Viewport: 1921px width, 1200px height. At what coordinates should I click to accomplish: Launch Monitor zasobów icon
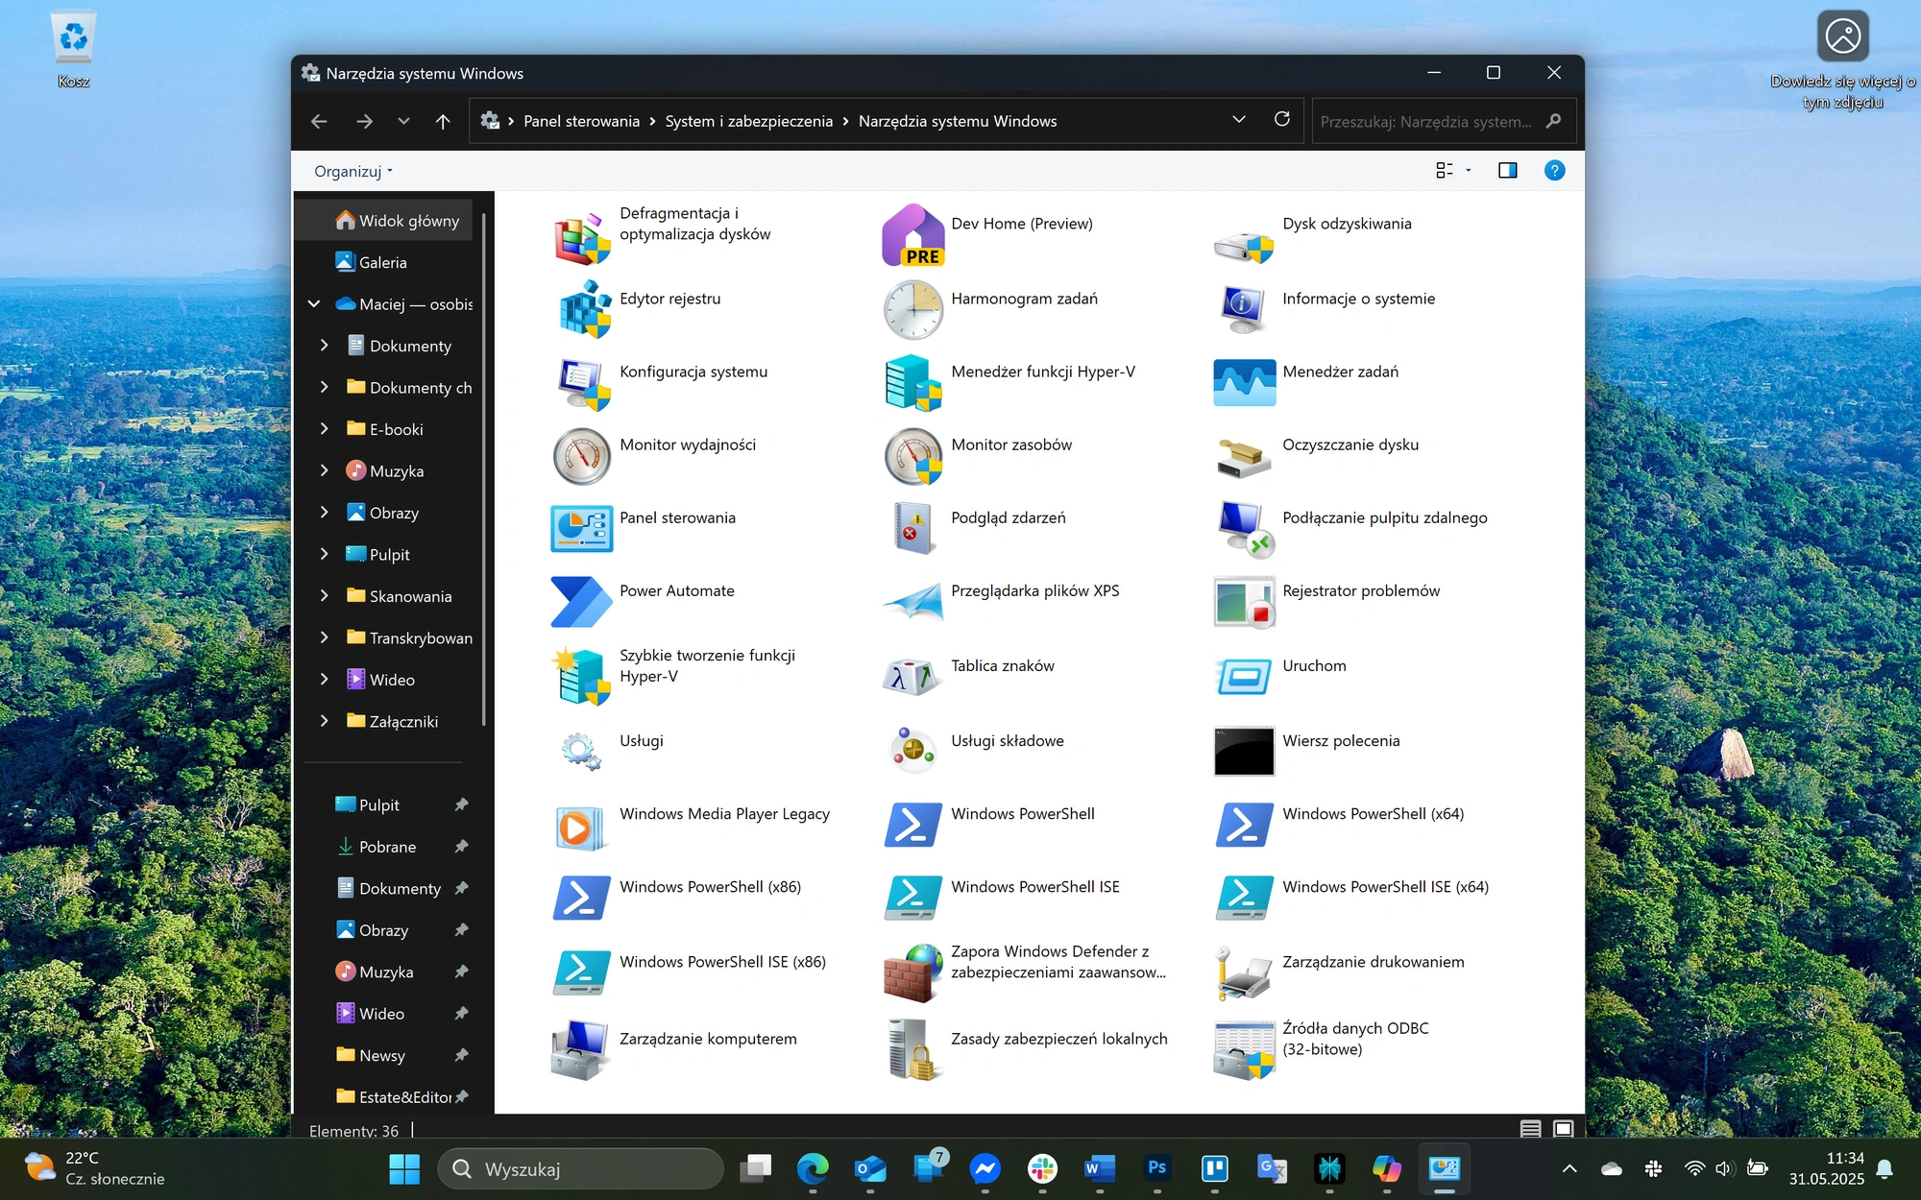click(x=913, y=455)
